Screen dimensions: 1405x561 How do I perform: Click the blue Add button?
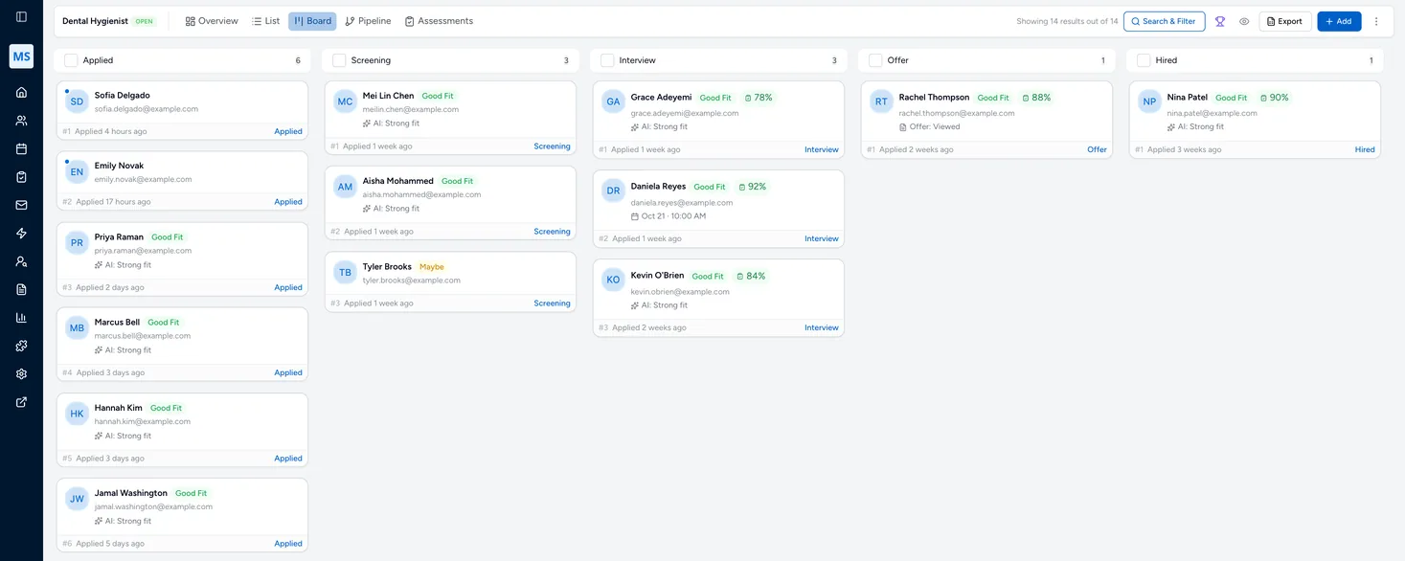point(1339,21)
